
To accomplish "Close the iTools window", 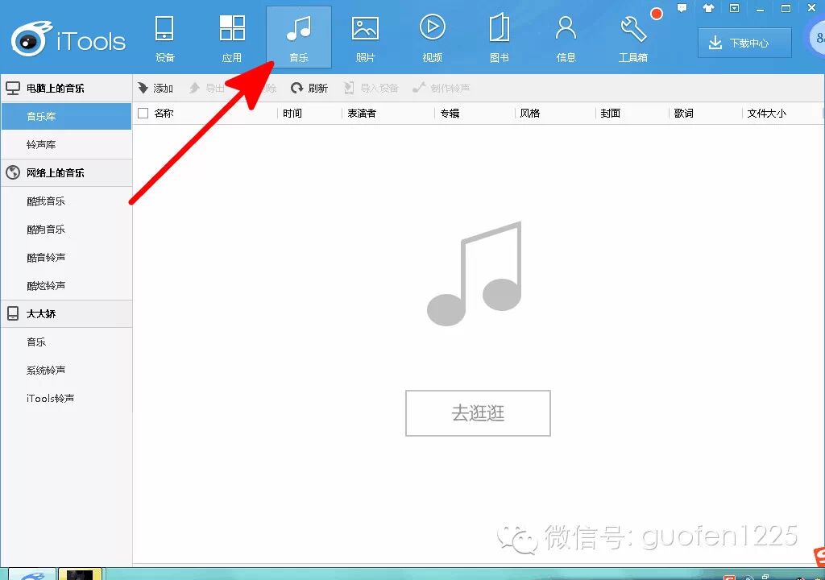I will (811, 8).
